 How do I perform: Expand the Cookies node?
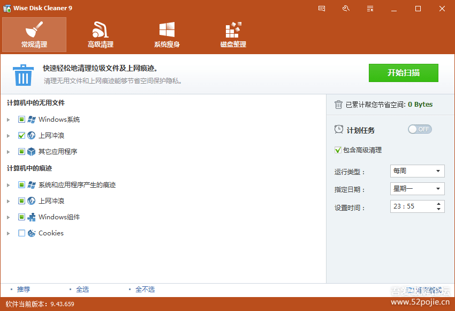coord(9,233)
